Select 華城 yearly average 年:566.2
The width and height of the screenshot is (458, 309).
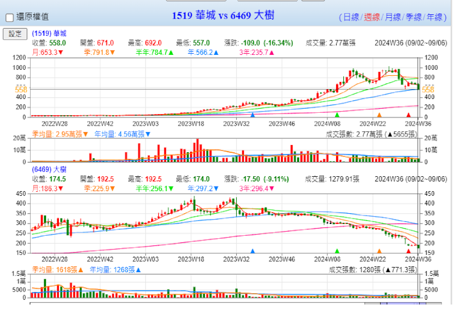(203, 53)
